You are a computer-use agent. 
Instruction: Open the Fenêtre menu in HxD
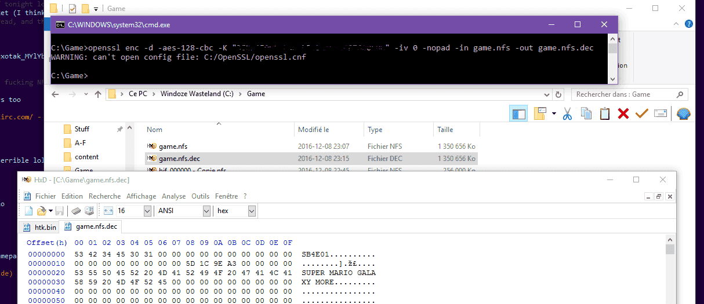[226, 196]
